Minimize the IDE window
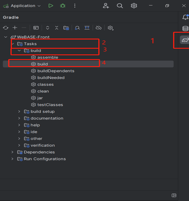Image resolution: width=189 pixels, height=201 pixels. pos(151,5)
